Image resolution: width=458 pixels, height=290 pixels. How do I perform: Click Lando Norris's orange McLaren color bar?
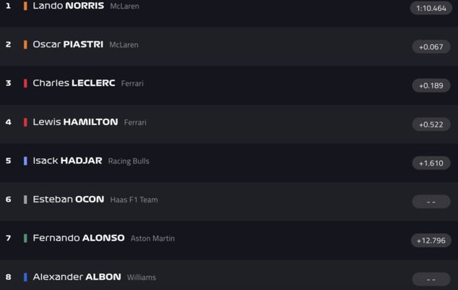click(x=25, y=6)
